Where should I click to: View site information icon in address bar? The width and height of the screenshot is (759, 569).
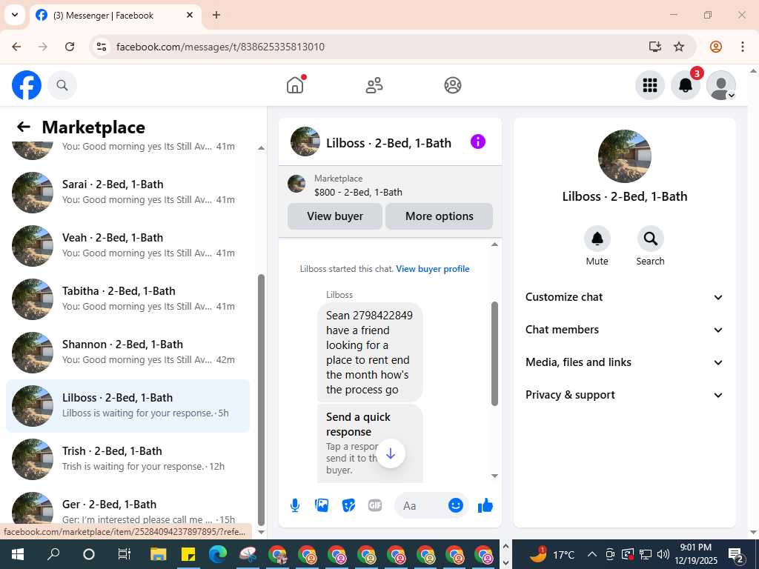click(x=101, y=47)
